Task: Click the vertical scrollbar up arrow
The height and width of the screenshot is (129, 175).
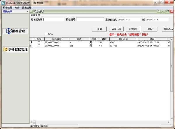Action: (x=172, y=39)
